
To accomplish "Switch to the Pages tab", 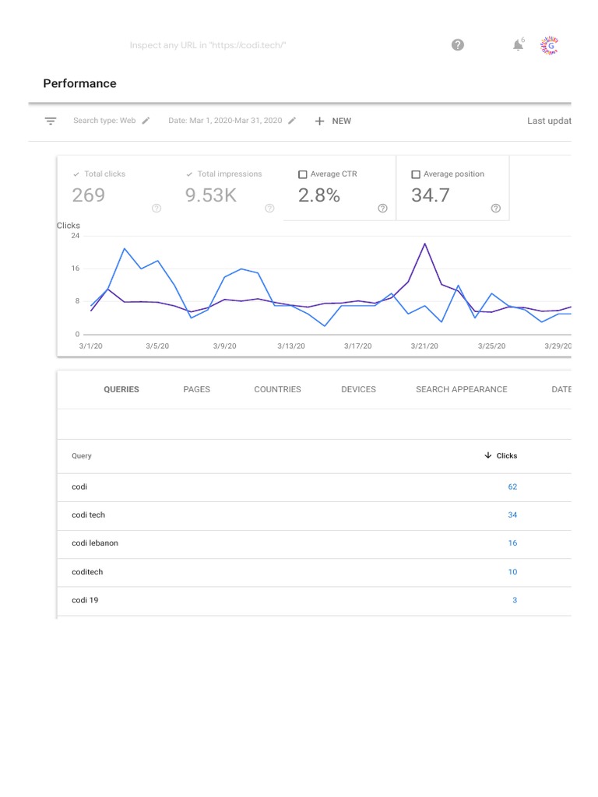I will [196, 389].
